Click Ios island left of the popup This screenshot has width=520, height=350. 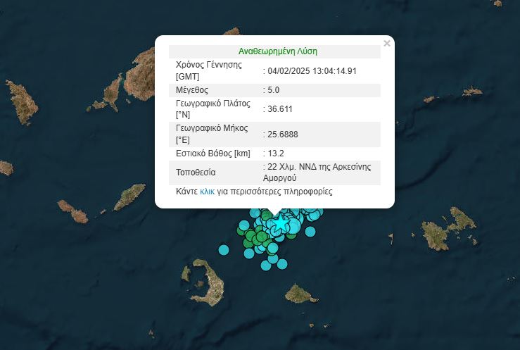click(x=129, y=197)
